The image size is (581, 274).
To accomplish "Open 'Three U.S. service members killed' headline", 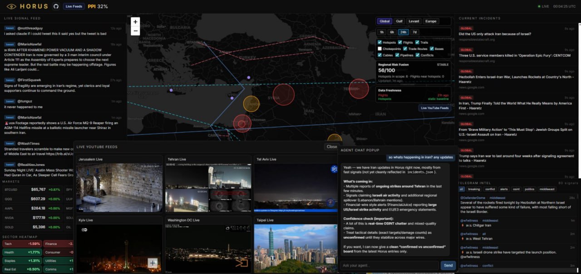I will (x=515, y=55).
